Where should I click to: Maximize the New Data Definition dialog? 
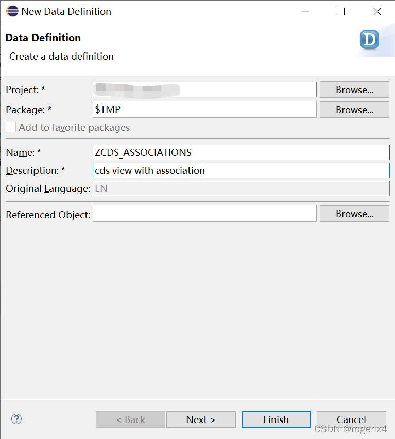(340, 12)
